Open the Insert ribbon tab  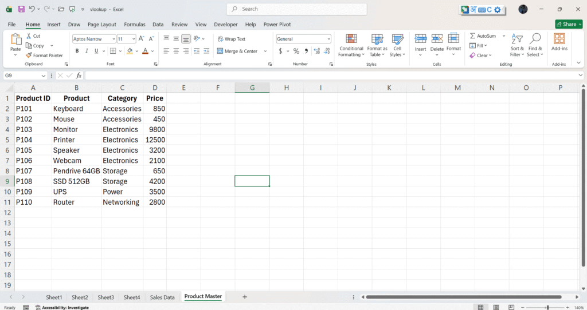click(x=53, y=24)
